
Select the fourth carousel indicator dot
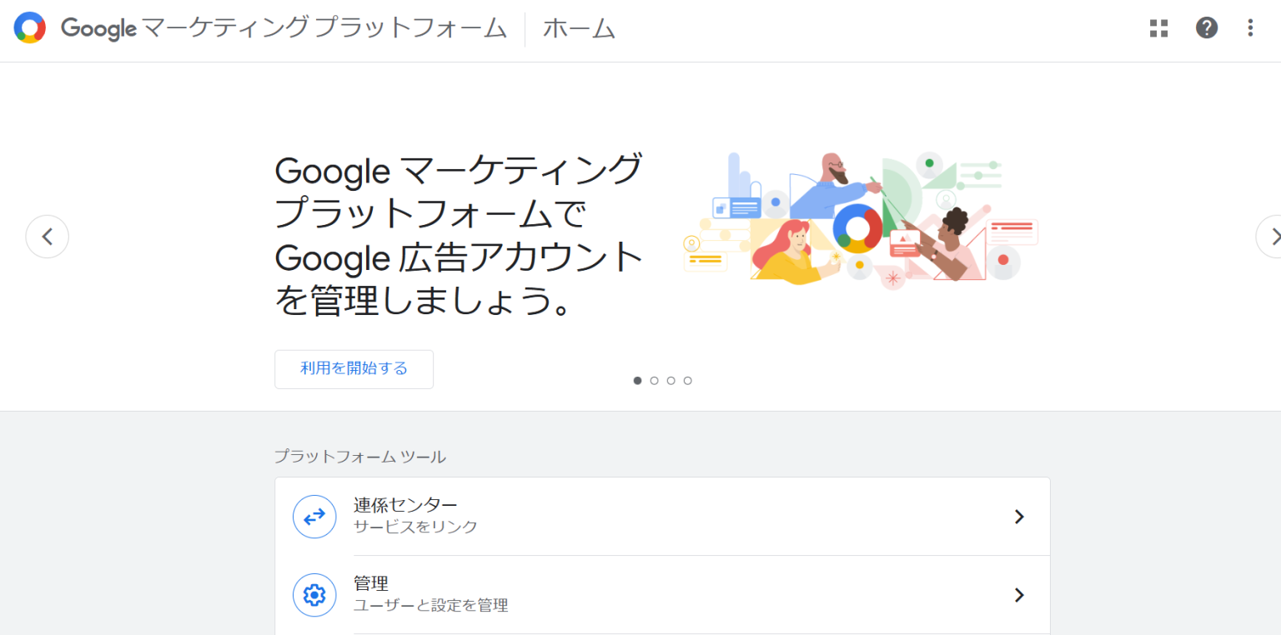(x=688, y=381)
